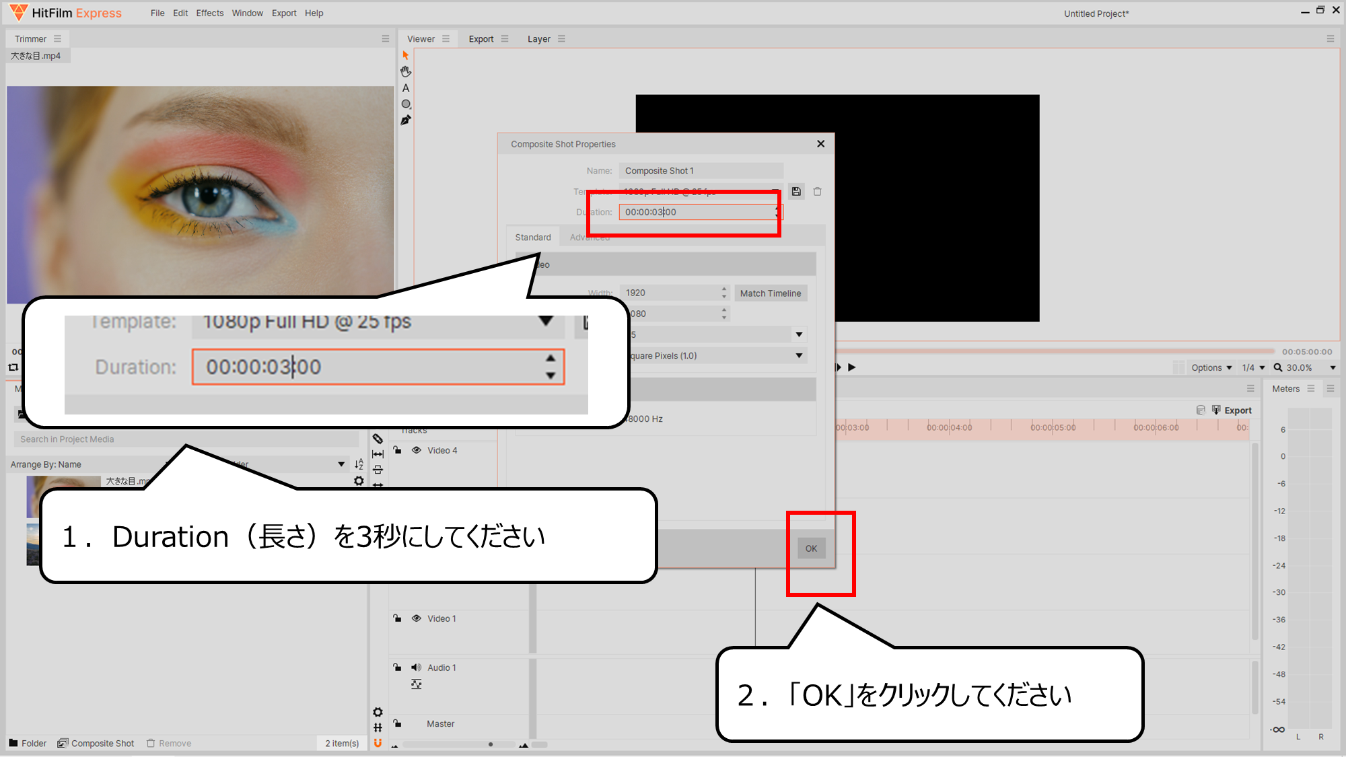Open the Viewer panel menu icon
The width and height of the screenshot is (1346, 757).
(x=446, y=39)
